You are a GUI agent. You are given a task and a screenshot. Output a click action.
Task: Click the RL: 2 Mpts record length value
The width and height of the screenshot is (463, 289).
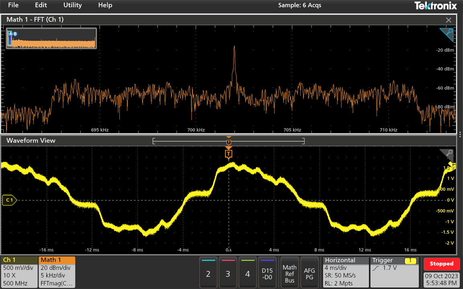click(x=338, y=283)
